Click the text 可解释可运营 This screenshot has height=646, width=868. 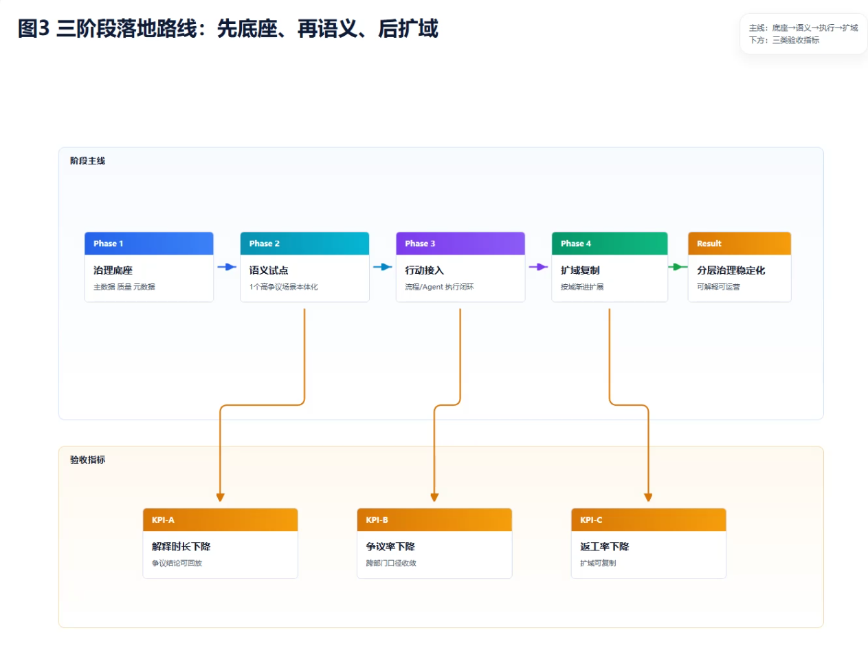point(718,287)
